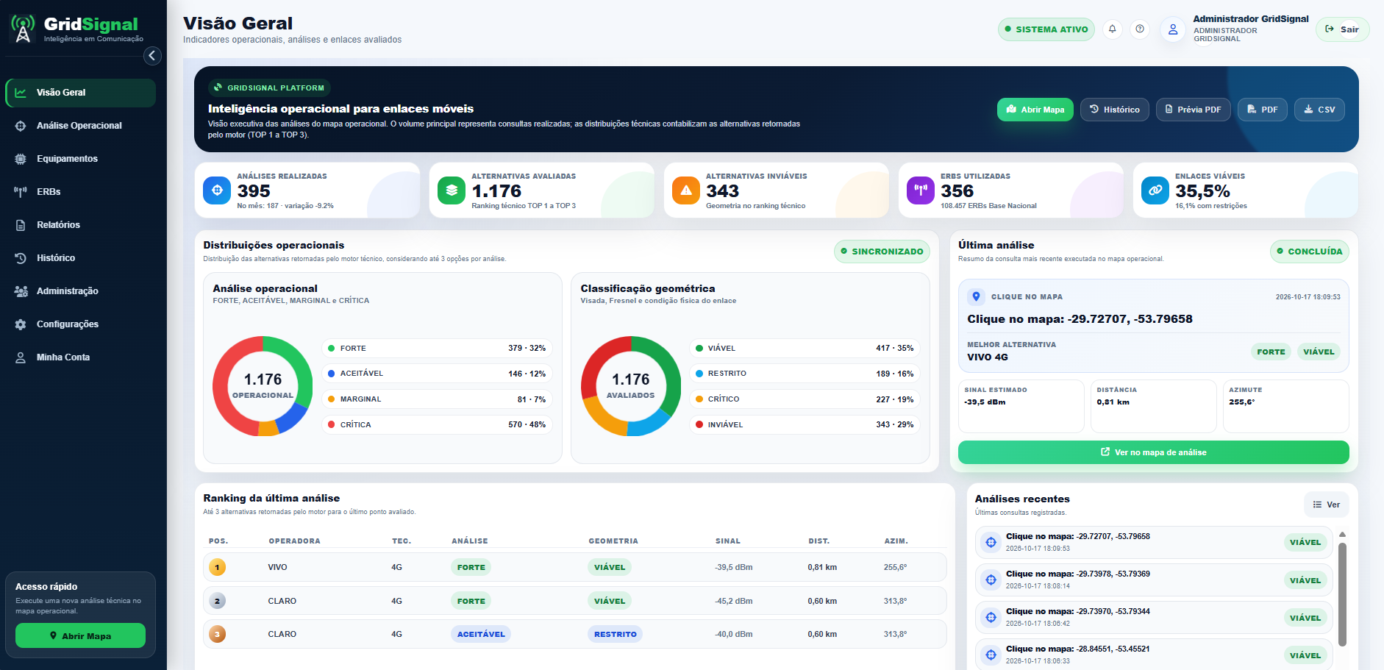Click the ACEITÁVEL badge in the ranking table

pos(481,634)
